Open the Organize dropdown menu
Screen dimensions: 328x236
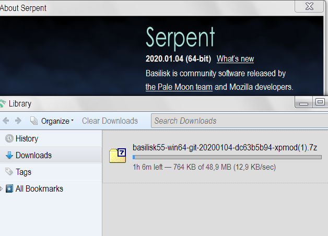[57, 121]
